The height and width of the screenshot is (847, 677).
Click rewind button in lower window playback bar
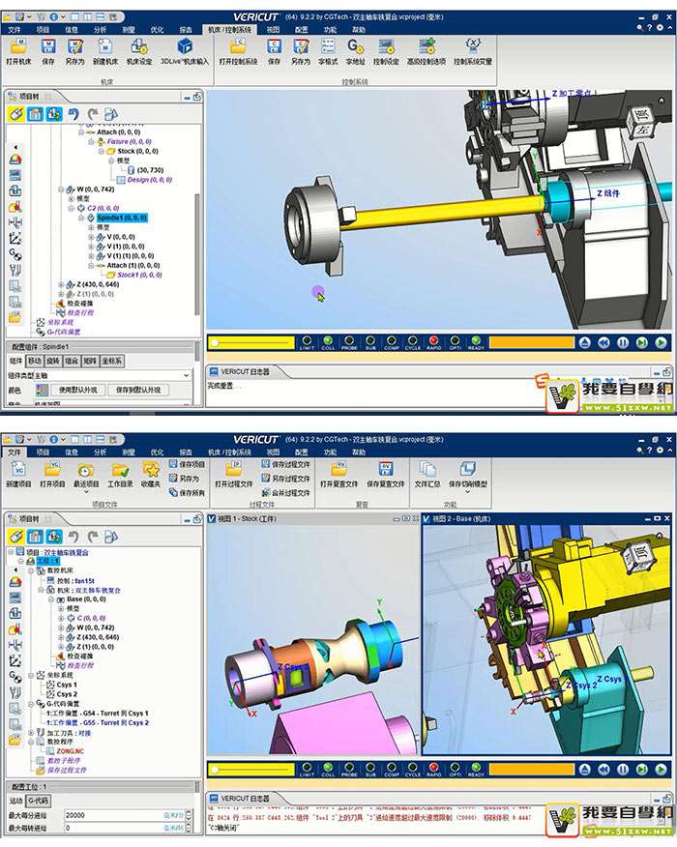pyautogui.click(x=603, y=770)
